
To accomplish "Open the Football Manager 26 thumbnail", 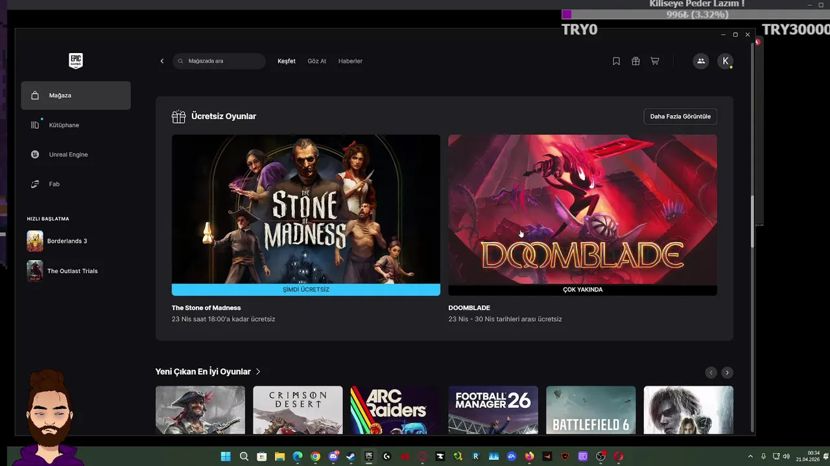I will tap(493, 410).
